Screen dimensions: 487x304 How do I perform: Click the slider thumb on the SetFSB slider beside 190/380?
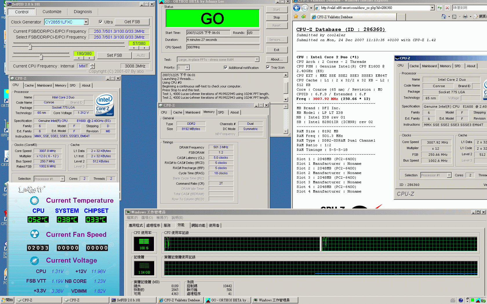coord(41,56)
